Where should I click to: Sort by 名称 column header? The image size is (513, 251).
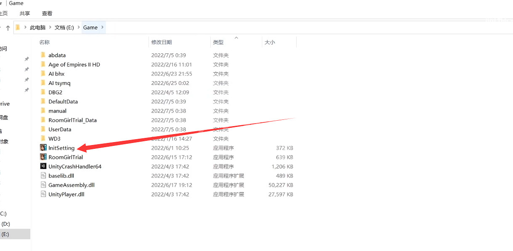pyautogui.click(x=44, y=42)
